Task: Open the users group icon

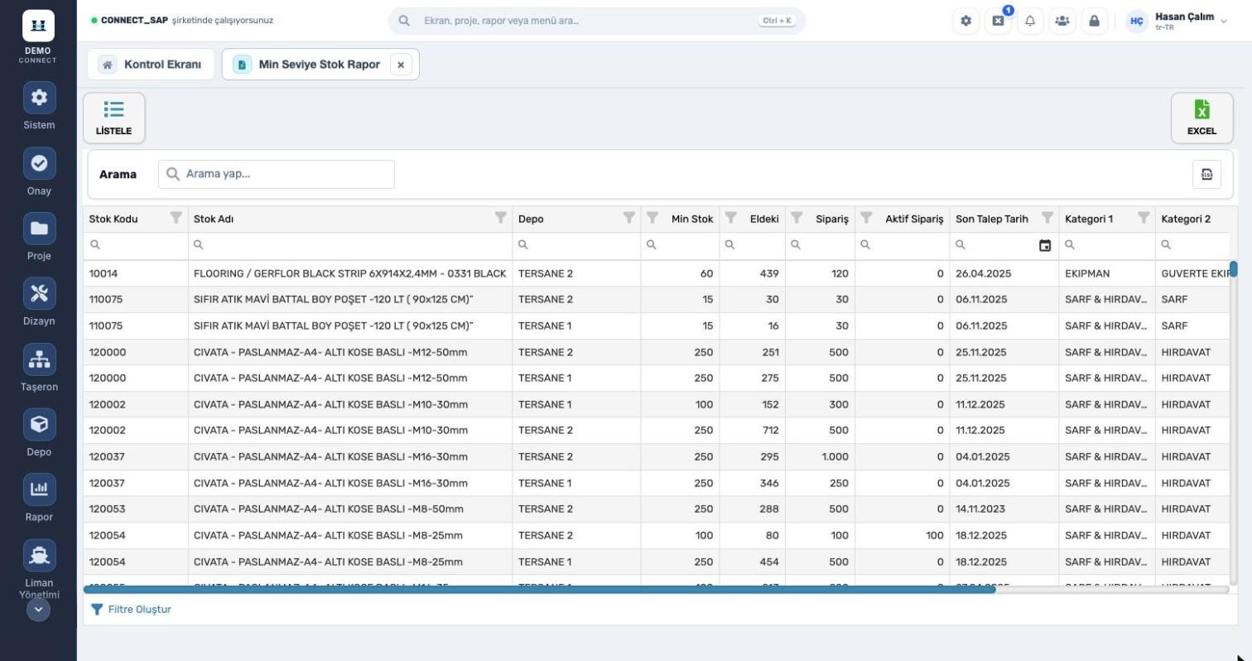Action: 1062,21
